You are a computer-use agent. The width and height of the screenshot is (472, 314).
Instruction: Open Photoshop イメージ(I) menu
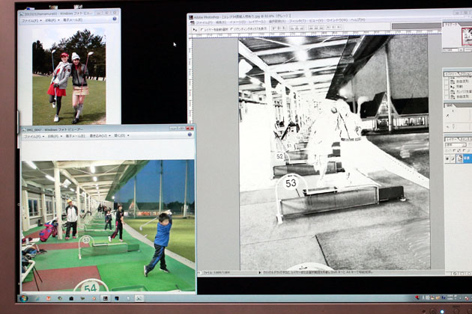click(237, 22)
